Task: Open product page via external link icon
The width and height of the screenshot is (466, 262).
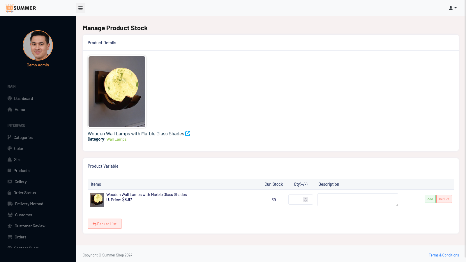Action: (x=188, y=134)
